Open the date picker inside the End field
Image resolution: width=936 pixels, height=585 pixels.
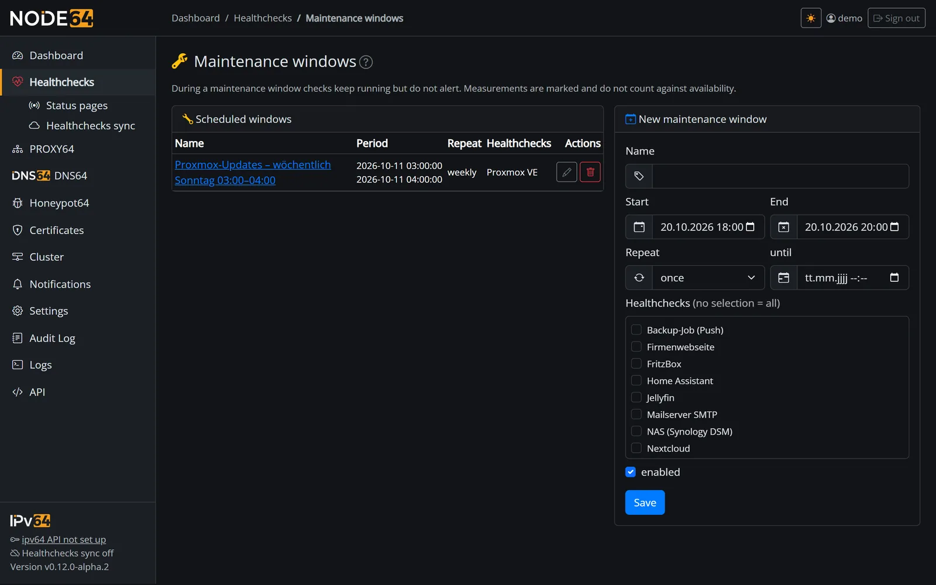click(x=894, y=227)
